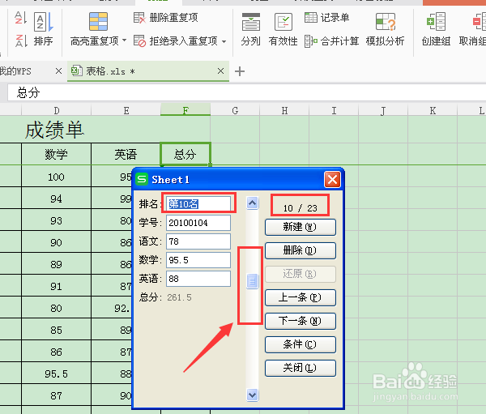Click the dialog scrollbar thumb

pos(252,281)
